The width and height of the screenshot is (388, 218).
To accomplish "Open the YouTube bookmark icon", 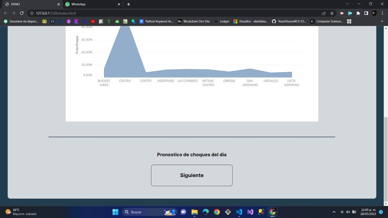I will point(93,22).
